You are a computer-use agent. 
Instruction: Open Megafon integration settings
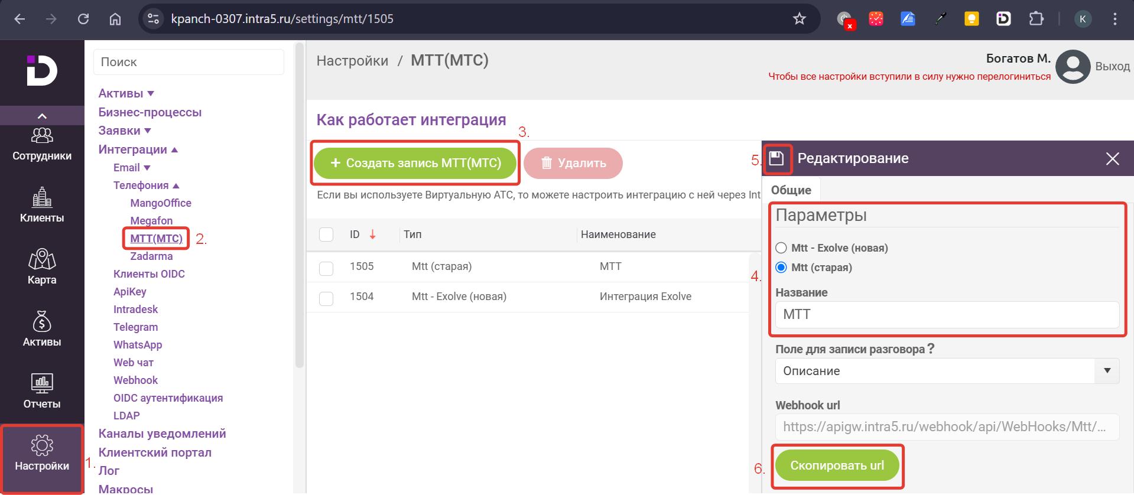tap(151, 221)
